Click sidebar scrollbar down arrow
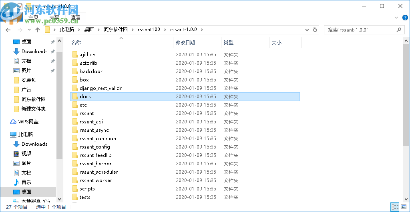Image resolution: width=410 pixels, height=212 pixels. coord(59,199)
